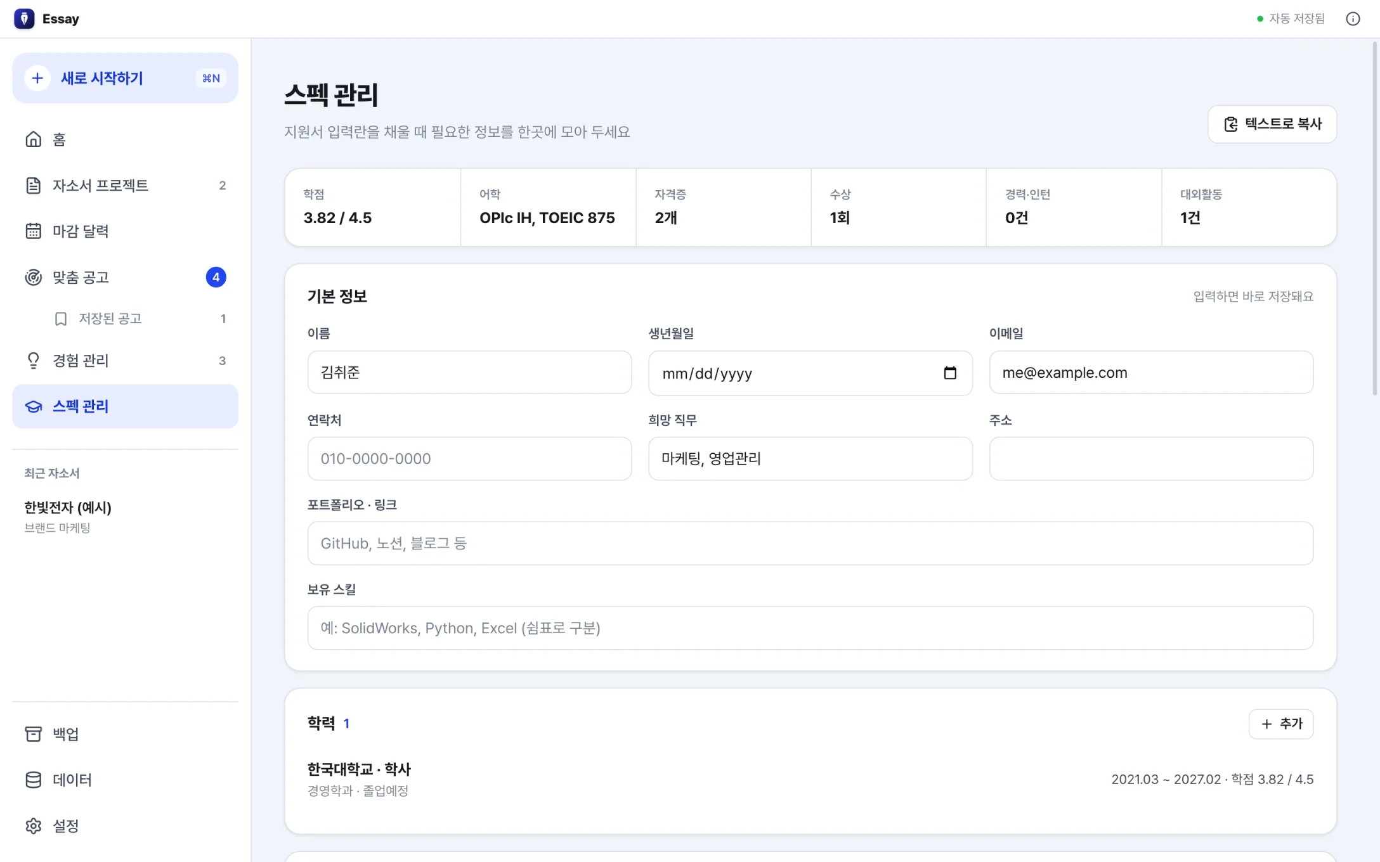Click the document icon for 자소서 프로젝트

point(33,185)
